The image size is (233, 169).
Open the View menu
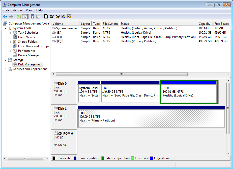[29, 10]
